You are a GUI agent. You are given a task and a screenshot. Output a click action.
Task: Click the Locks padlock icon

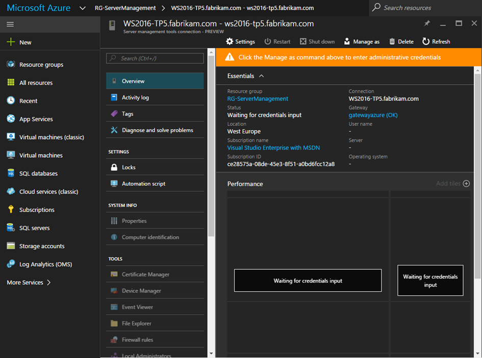click(x=114, y=167)
